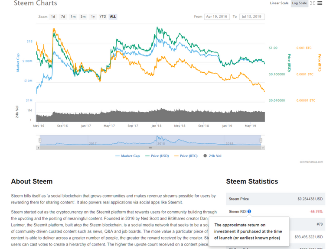Image resolution: width=333 pixels, height=249 pixels.
Task: Select the ALL zoom range
Action: point(113,16)
